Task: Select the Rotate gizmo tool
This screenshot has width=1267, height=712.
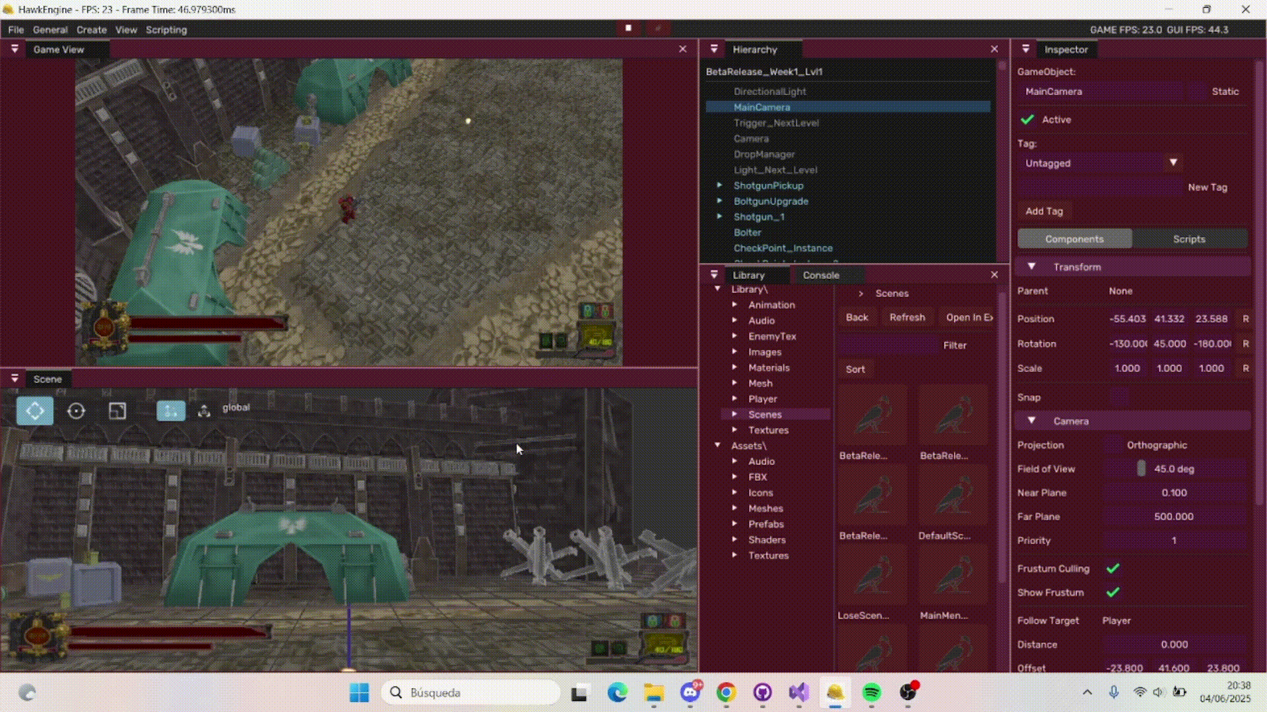Action: click(x=77, y=411)
